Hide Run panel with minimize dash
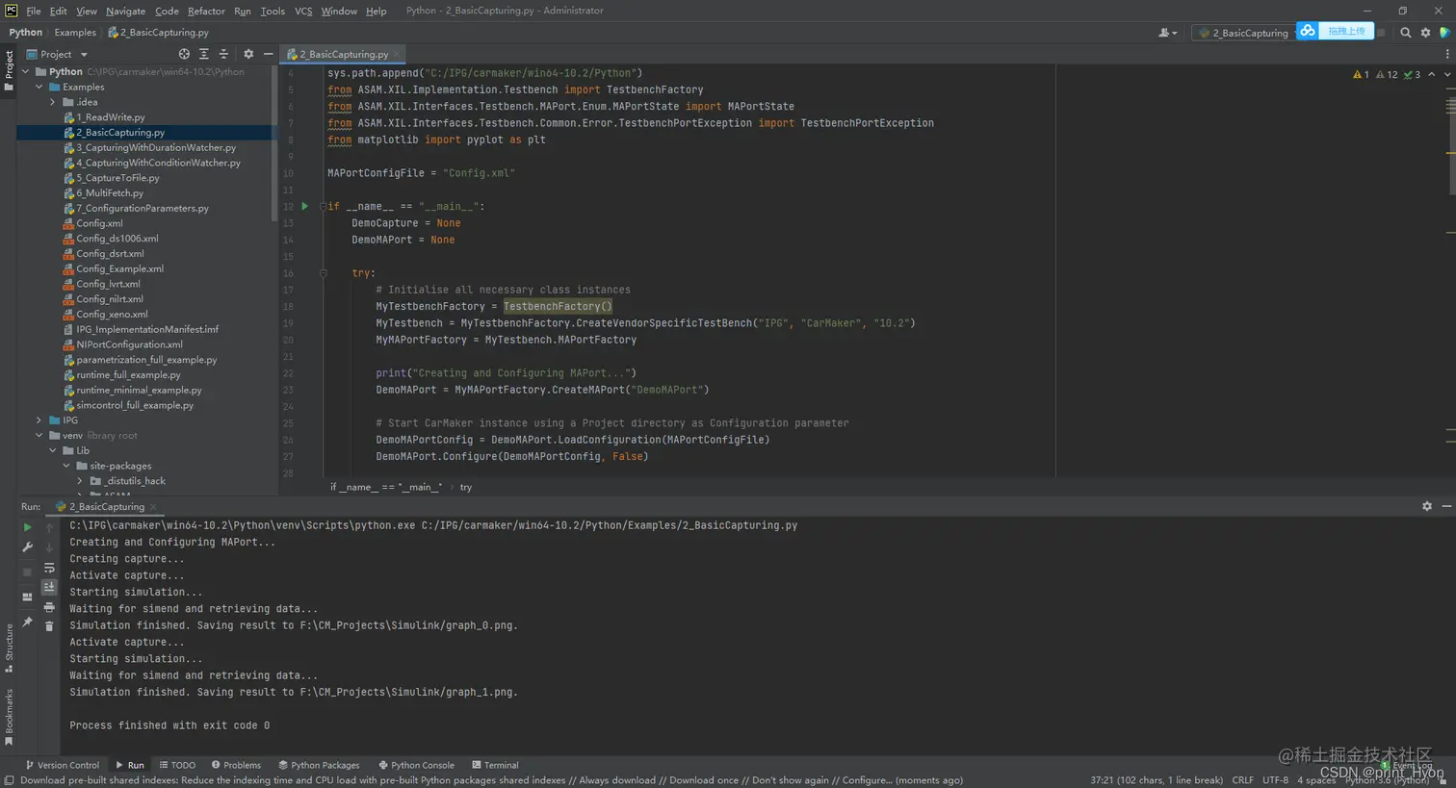 click(x=1446, y=506)
